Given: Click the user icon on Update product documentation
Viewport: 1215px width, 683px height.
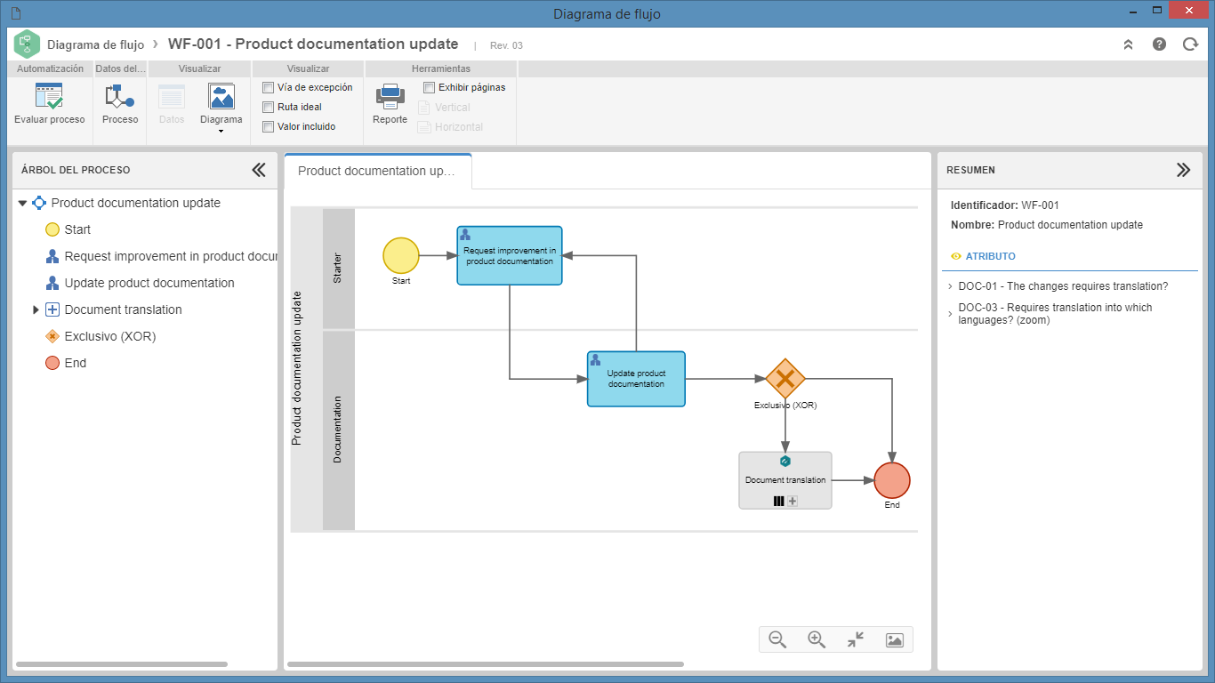Looking at the screenshot, I should 595,360.
